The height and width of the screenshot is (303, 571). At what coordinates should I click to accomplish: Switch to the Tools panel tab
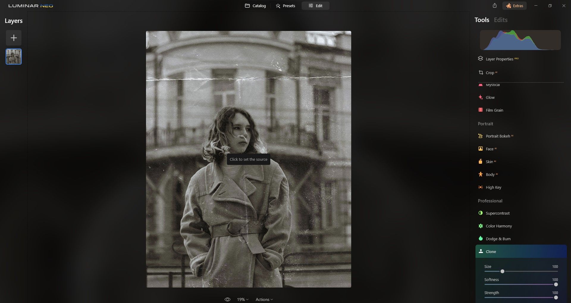click(482, 20)
